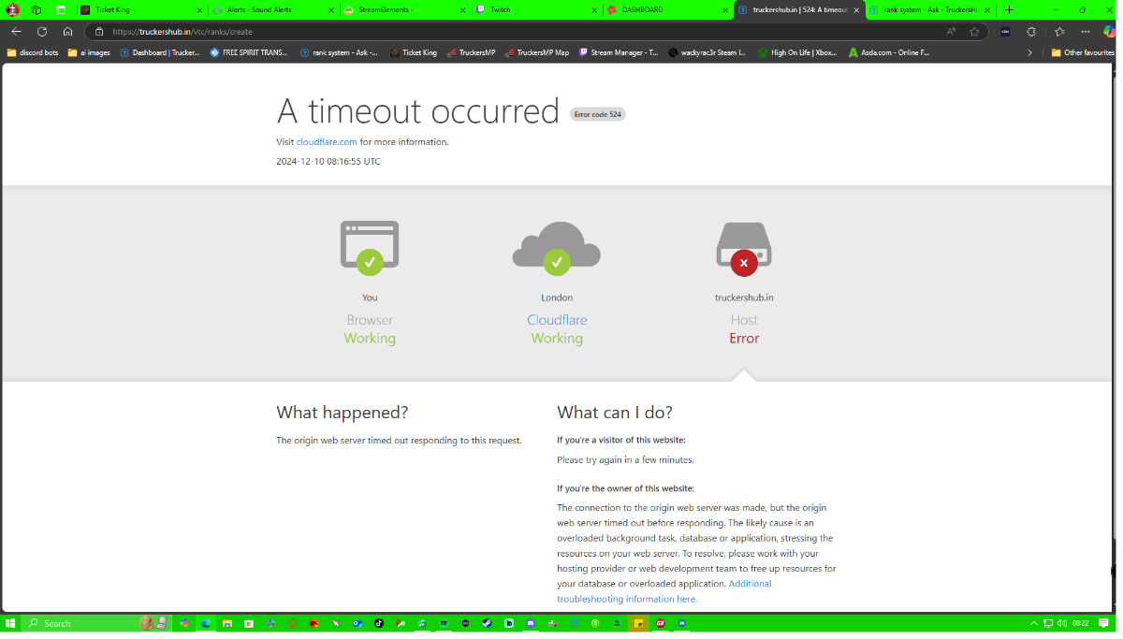The image size is (1123, 639).
Task: Reload the timed-out page
Action: click(x=42, y=31)
